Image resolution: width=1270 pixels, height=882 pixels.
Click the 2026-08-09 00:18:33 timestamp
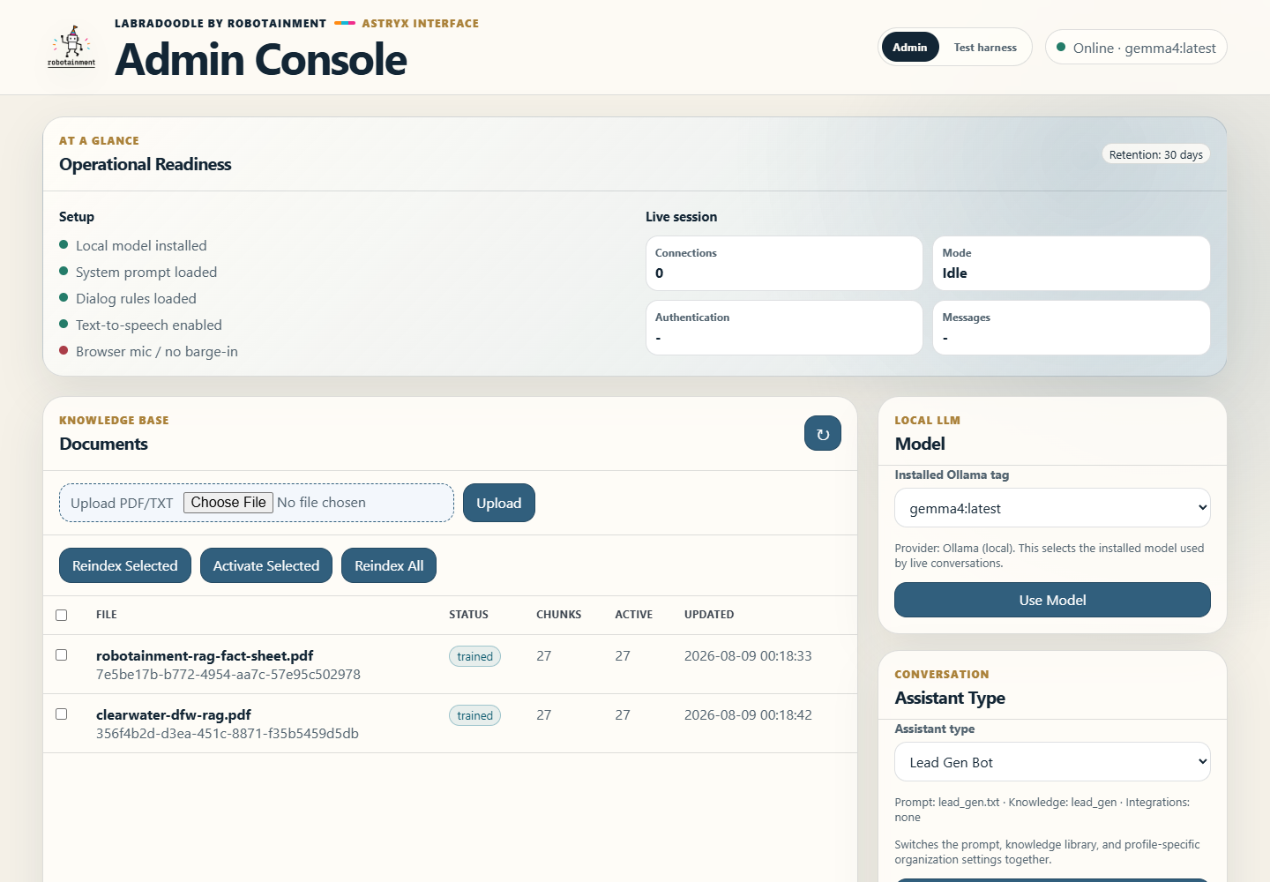748,655
